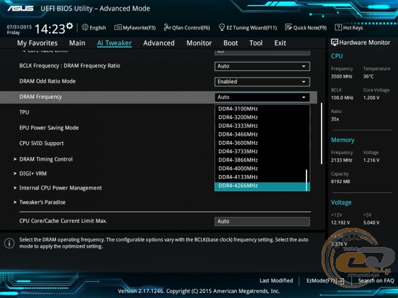398x298 pixels.
Task: Click the Hot Keys question mark icon
Action: tap(338, 27)
